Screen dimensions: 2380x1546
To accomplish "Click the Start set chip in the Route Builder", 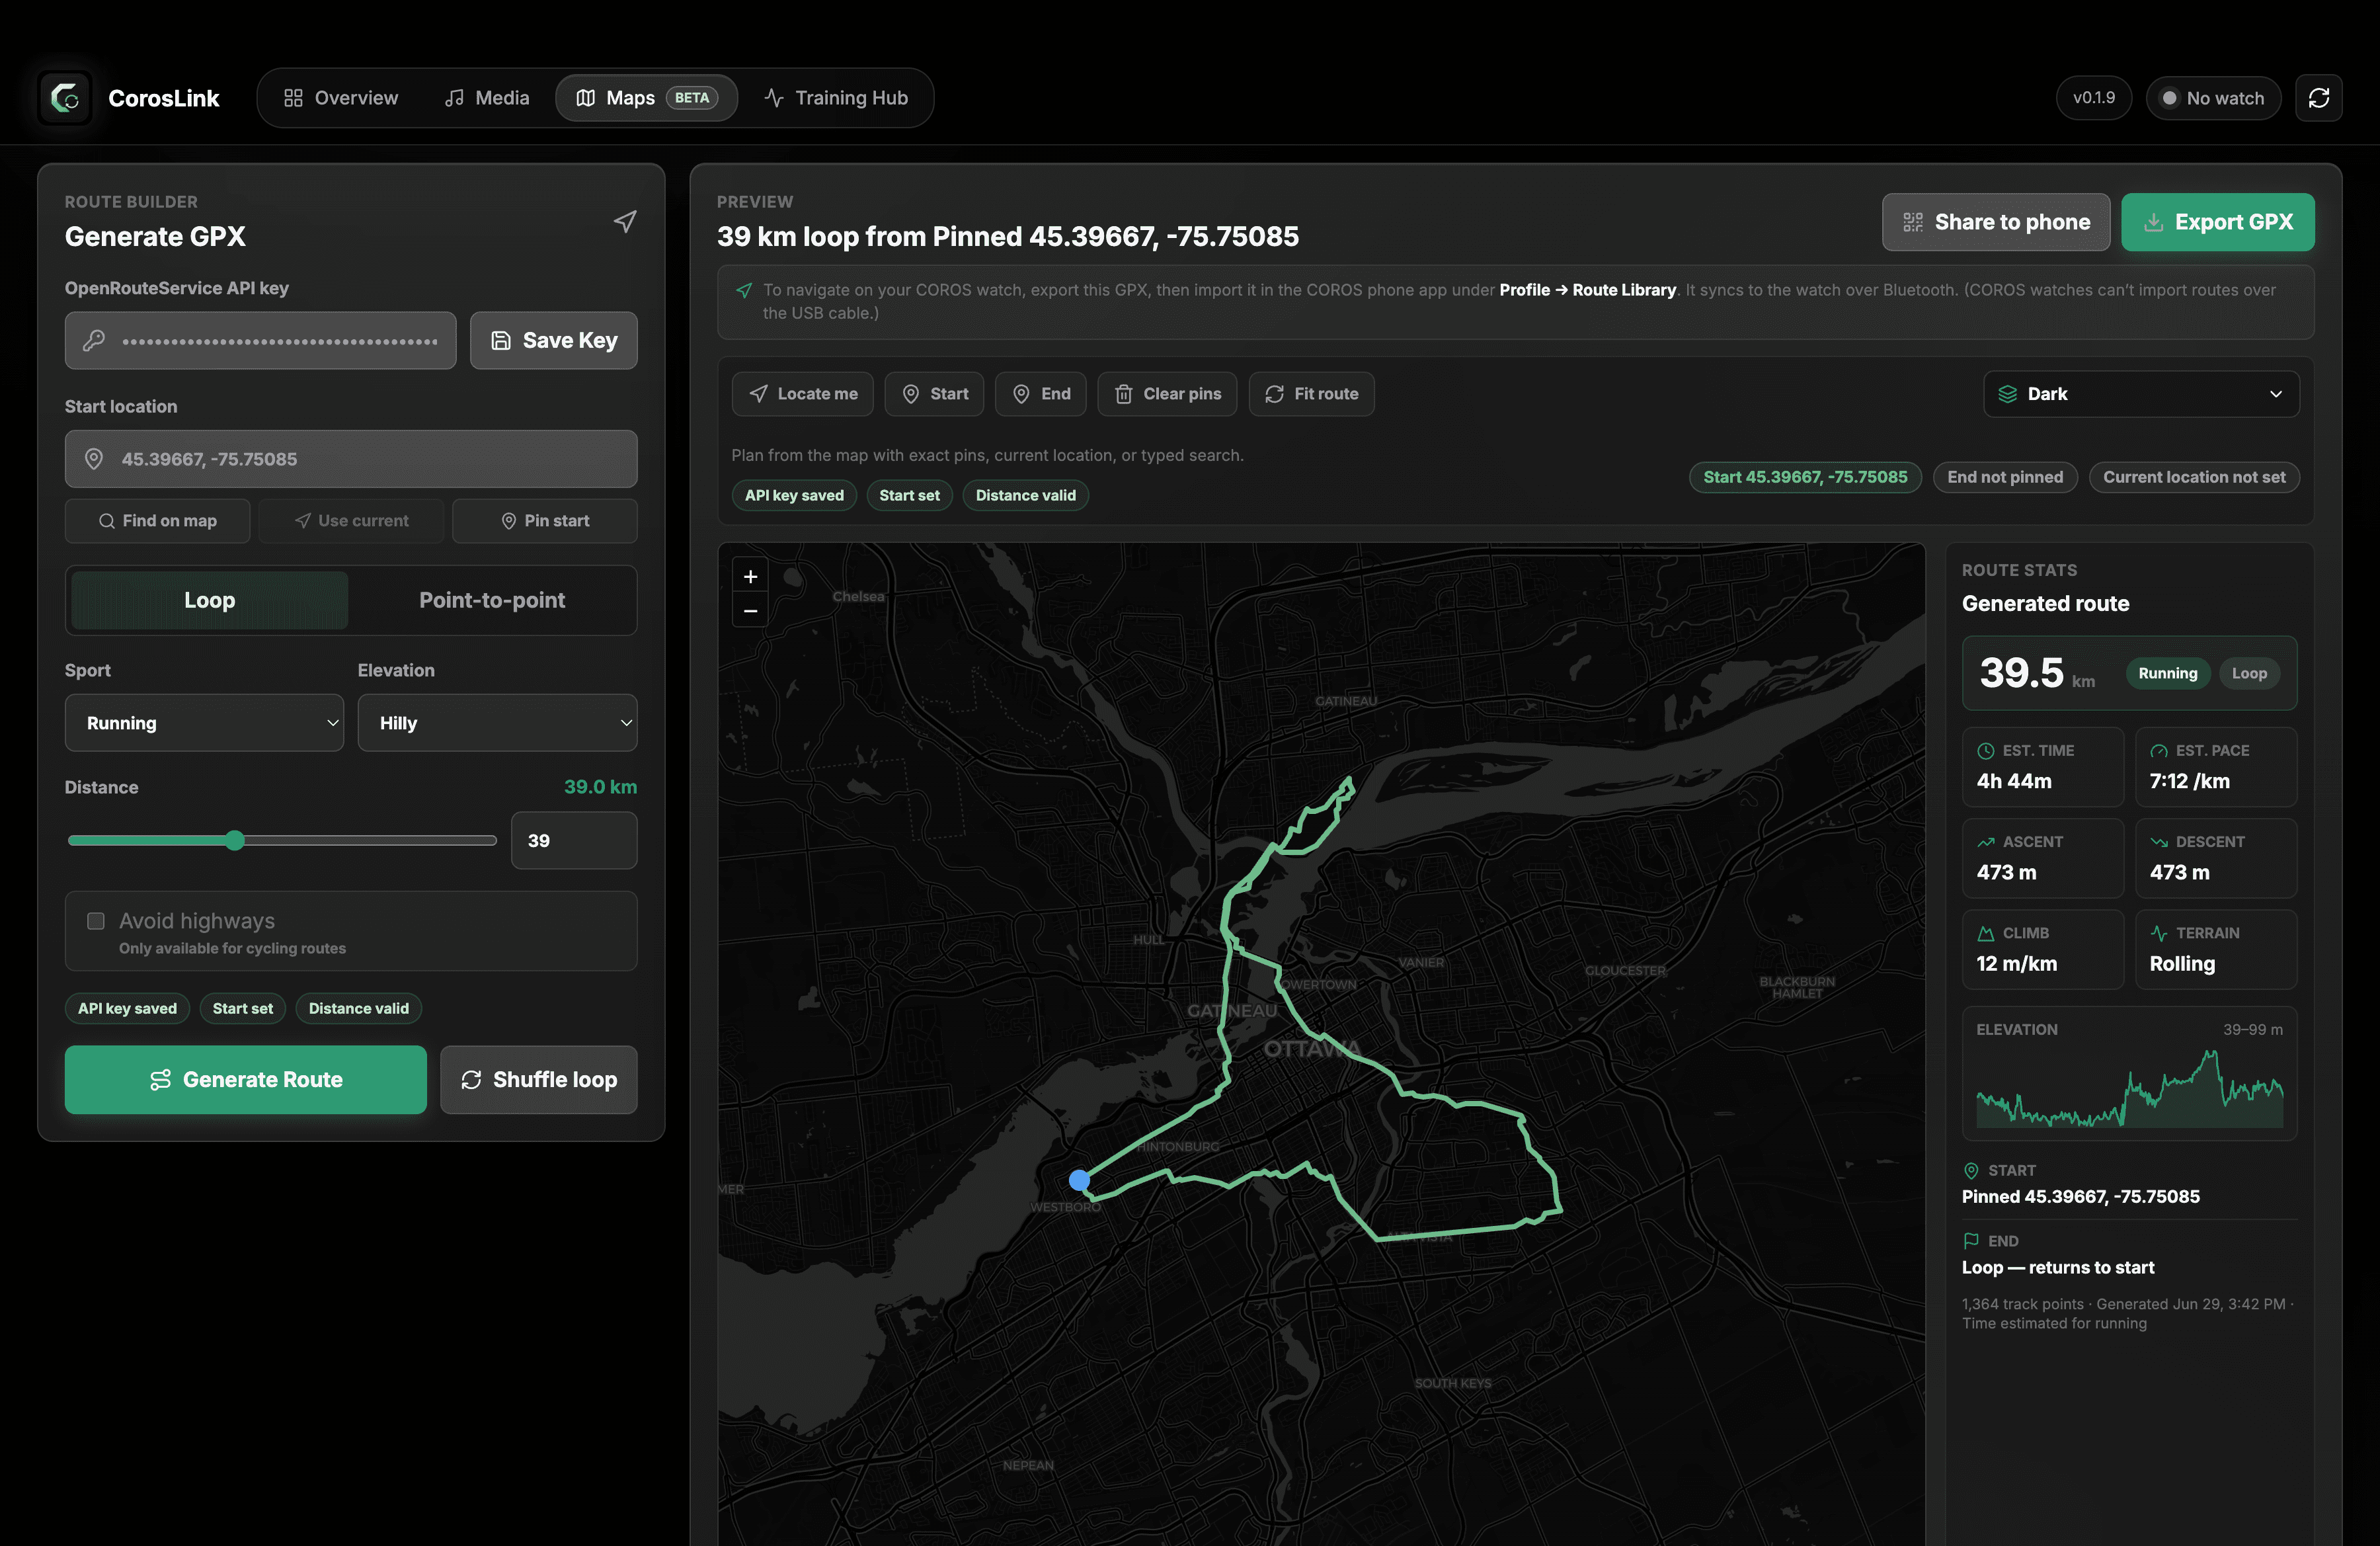I will coord(243,1008).
